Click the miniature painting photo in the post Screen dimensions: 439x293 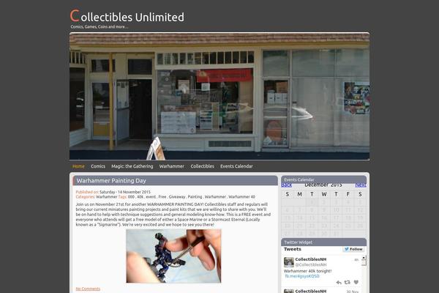coord(173,256)
